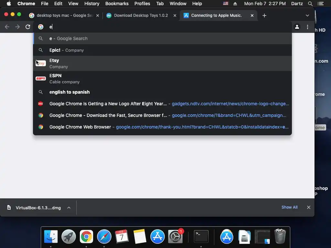Click the NDTV 360 favicon
Image resolution: width=331 pixels, height=248 pixels.
click(x=40, y=104)
